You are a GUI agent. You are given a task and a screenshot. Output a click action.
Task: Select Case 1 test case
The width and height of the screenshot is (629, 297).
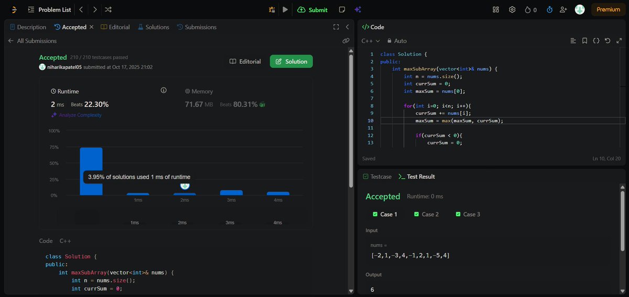(x=385, y=214)
